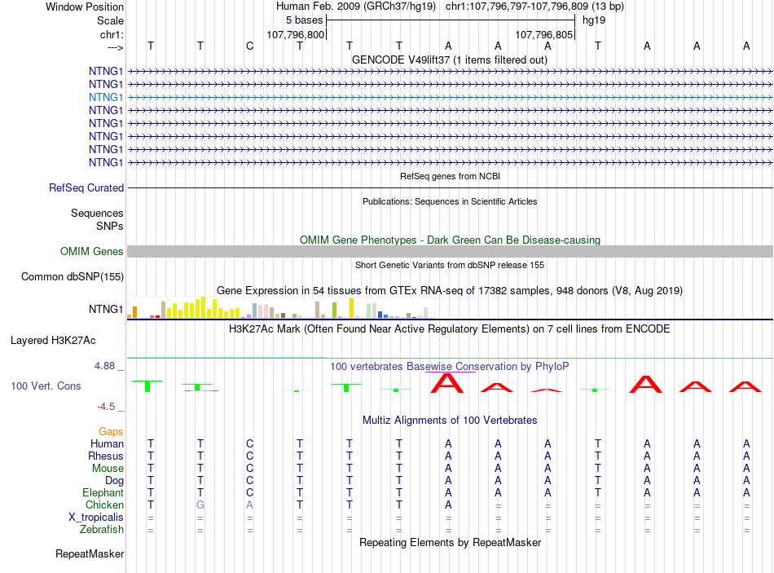Screen dimensions: 774x573
Task: Click the OMIM Genes track label
Action: 91,251
